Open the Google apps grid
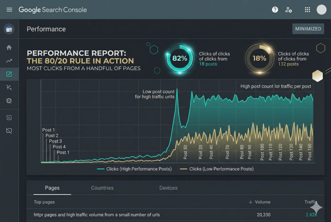The height and width of the screenshot is (222, 331). (307, 10)
